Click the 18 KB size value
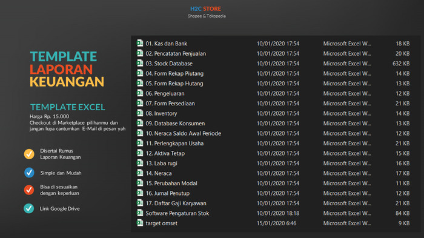The width and height of the screenshot is (424, 238). point(403,44)
